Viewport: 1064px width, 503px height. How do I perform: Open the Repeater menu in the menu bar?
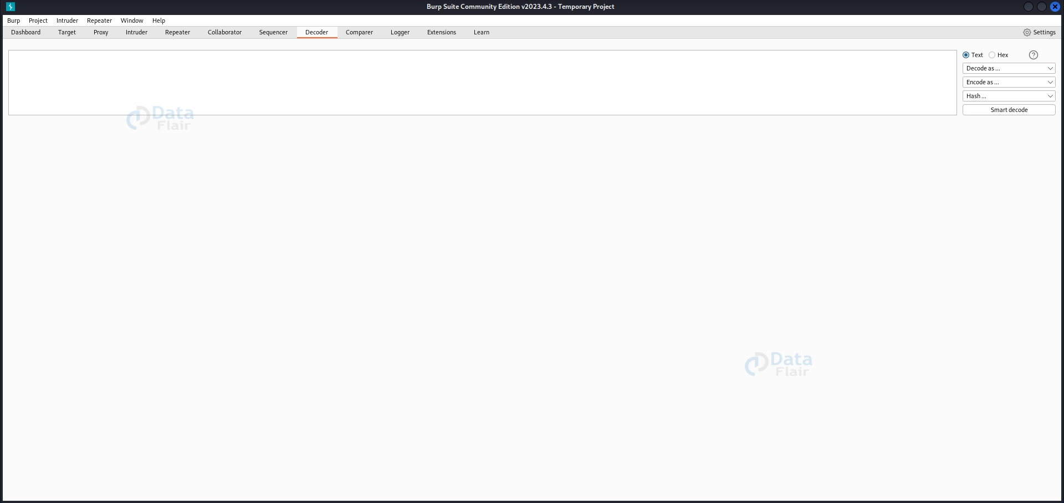click(99, 21)
